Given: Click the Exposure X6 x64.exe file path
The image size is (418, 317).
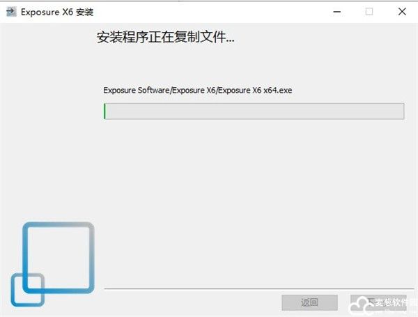Looking at the screenshot, I should pos(198,90).
